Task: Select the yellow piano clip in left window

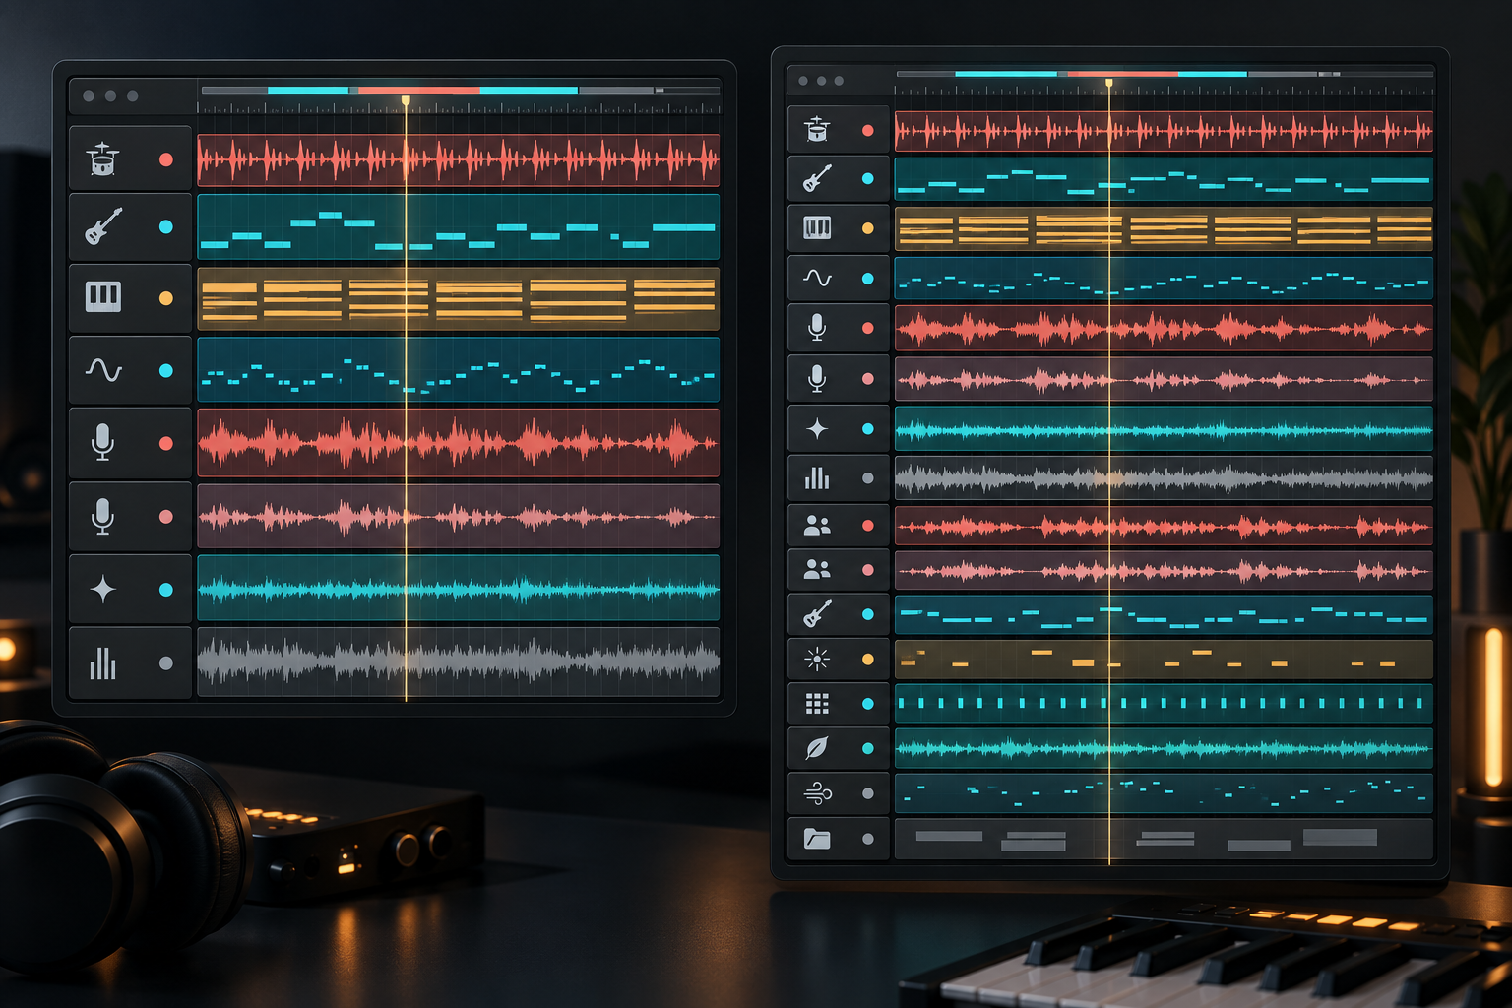Action: (459, 299)
